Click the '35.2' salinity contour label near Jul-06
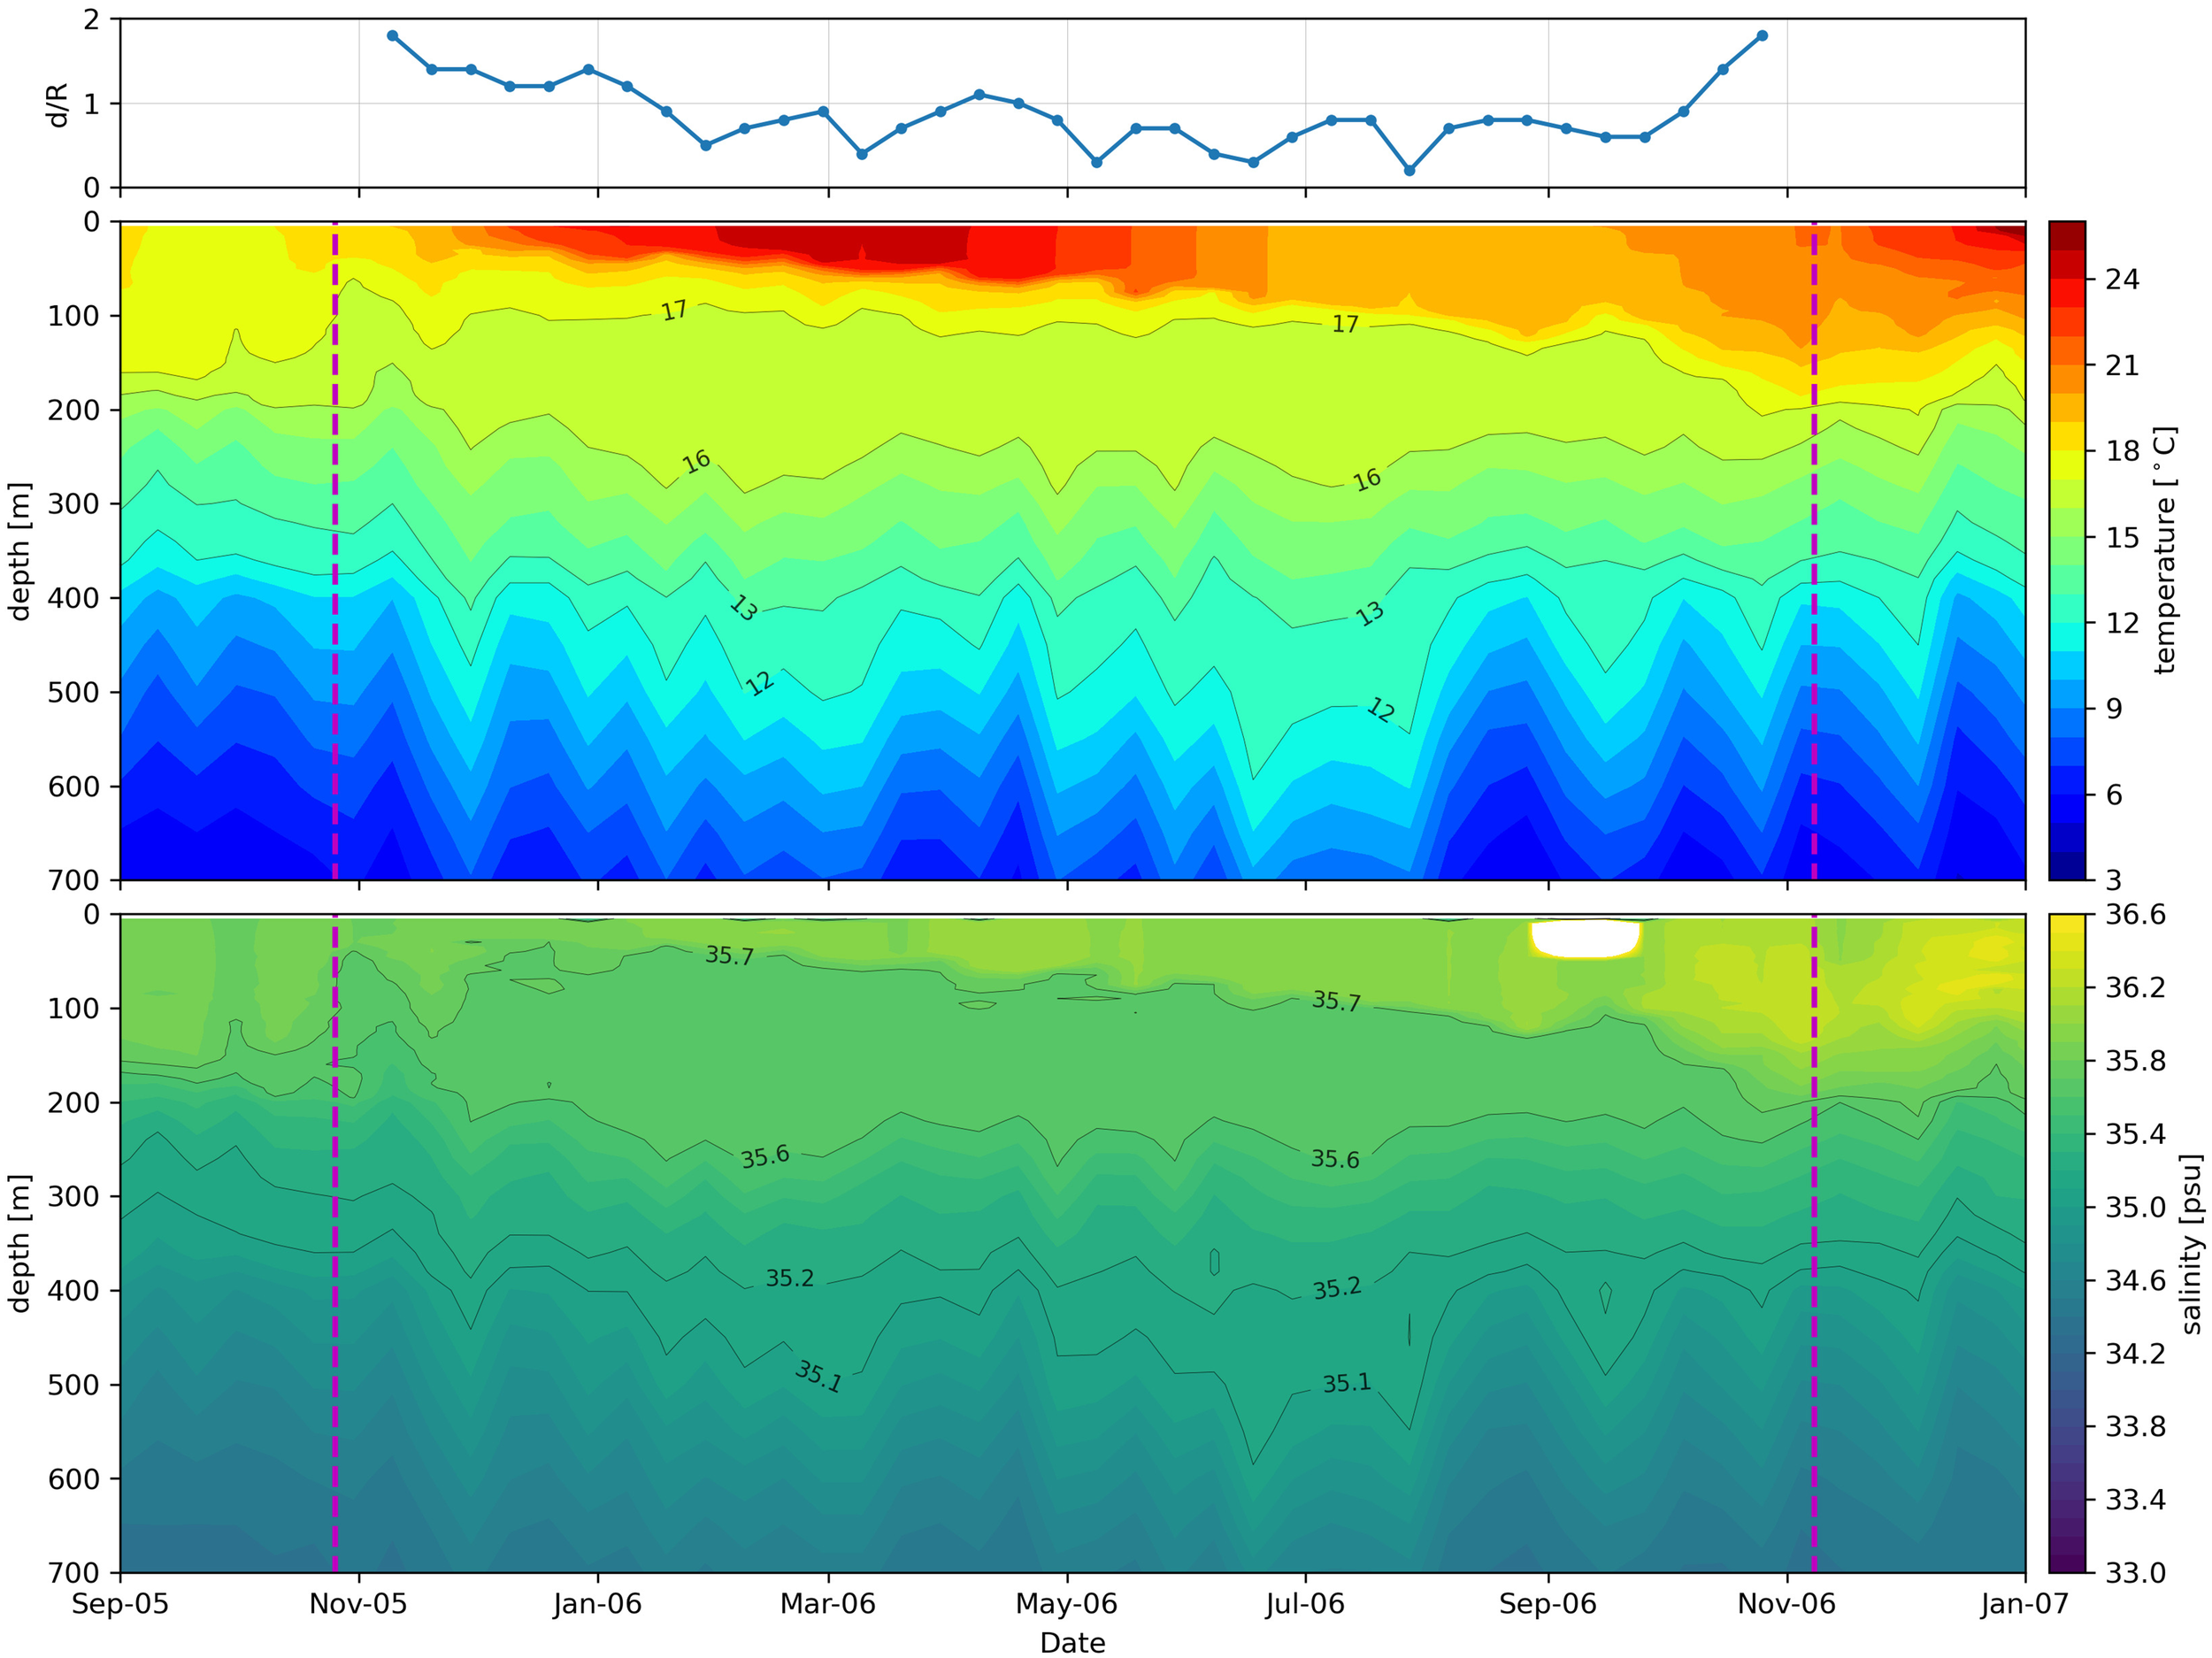Image resolution: width=2212 pixels, height=1658 pixels. (x=1337, y=1288)
